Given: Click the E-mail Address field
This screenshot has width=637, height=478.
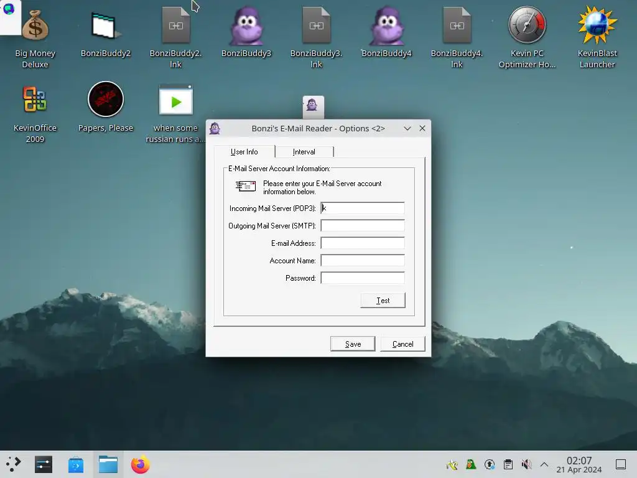Looking at the screenshot, I should point(363,243).
